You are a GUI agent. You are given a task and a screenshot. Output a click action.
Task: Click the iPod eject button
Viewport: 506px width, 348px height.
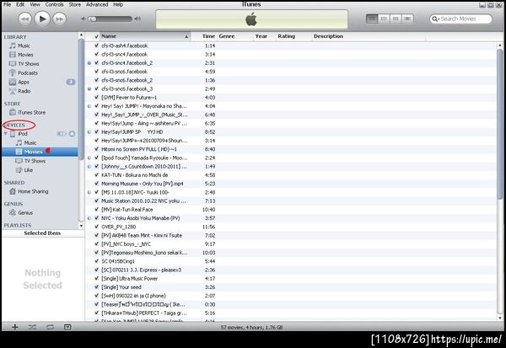click(x=72, y=133)
